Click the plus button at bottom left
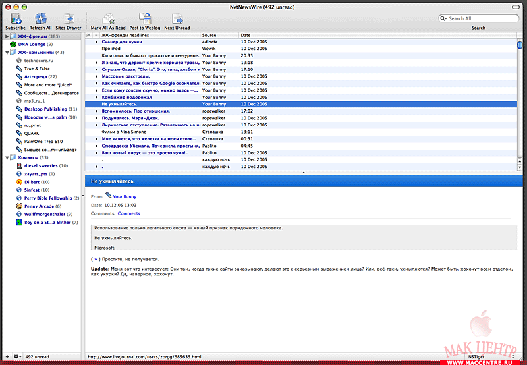 pyautogui.click(x=7, y=356)
